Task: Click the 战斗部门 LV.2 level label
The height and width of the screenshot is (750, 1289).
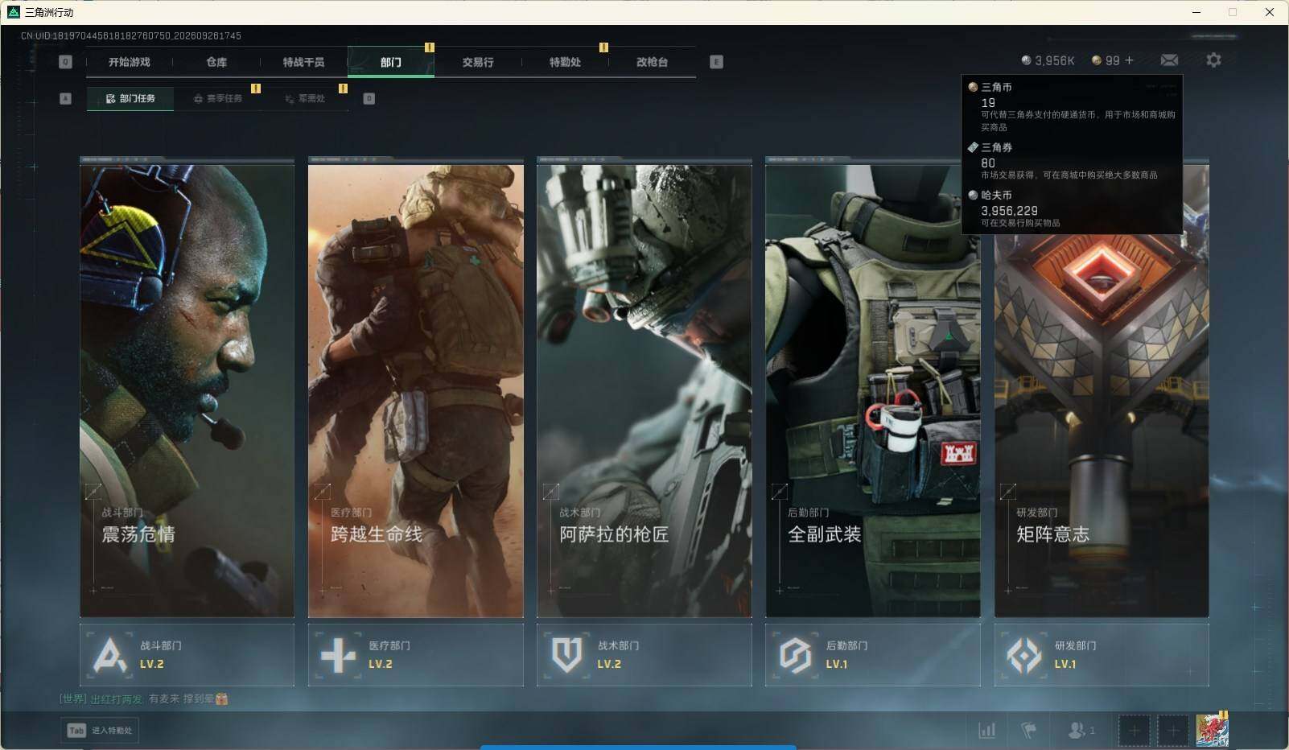Action: click(151, 664)
